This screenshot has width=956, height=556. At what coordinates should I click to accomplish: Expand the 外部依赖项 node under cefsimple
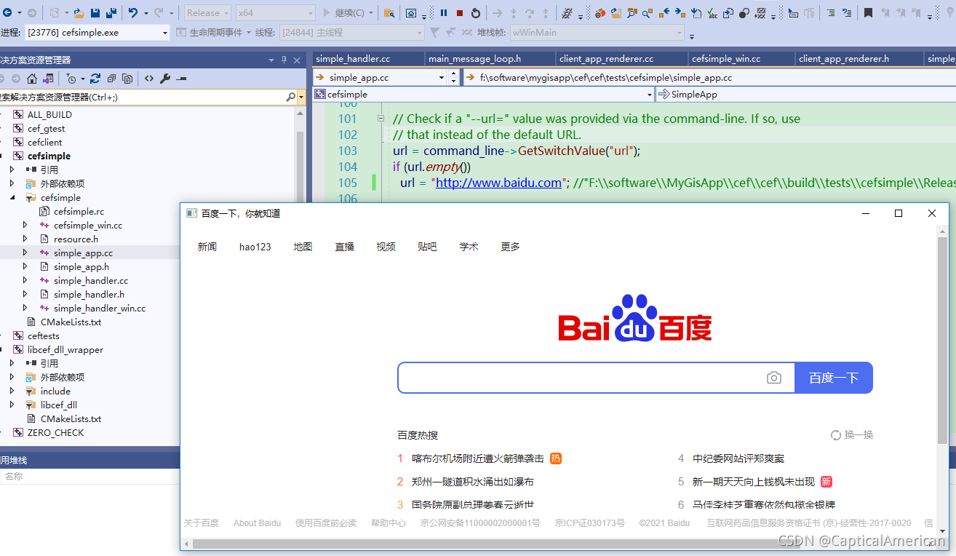point(12,184)
